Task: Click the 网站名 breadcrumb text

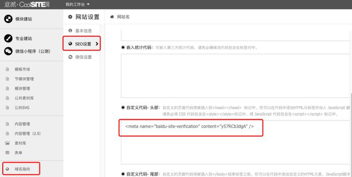Action: [x=123, y=17]
